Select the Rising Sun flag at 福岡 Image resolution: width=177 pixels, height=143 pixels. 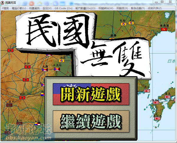tap(156, 102)
